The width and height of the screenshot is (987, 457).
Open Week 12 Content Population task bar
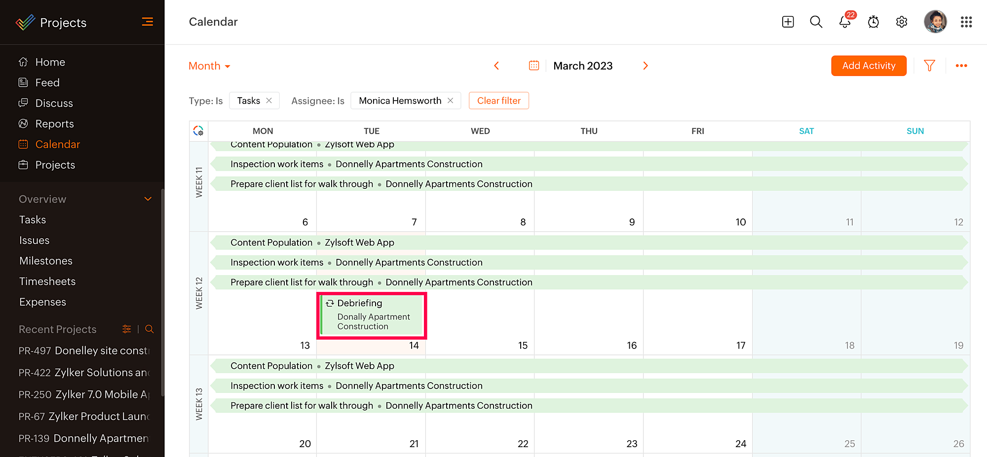589,243
